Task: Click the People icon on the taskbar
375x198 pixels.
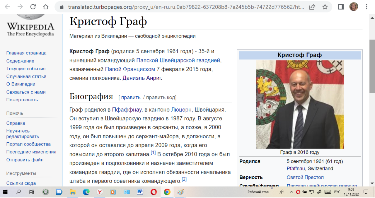Action: pos(282,192)
